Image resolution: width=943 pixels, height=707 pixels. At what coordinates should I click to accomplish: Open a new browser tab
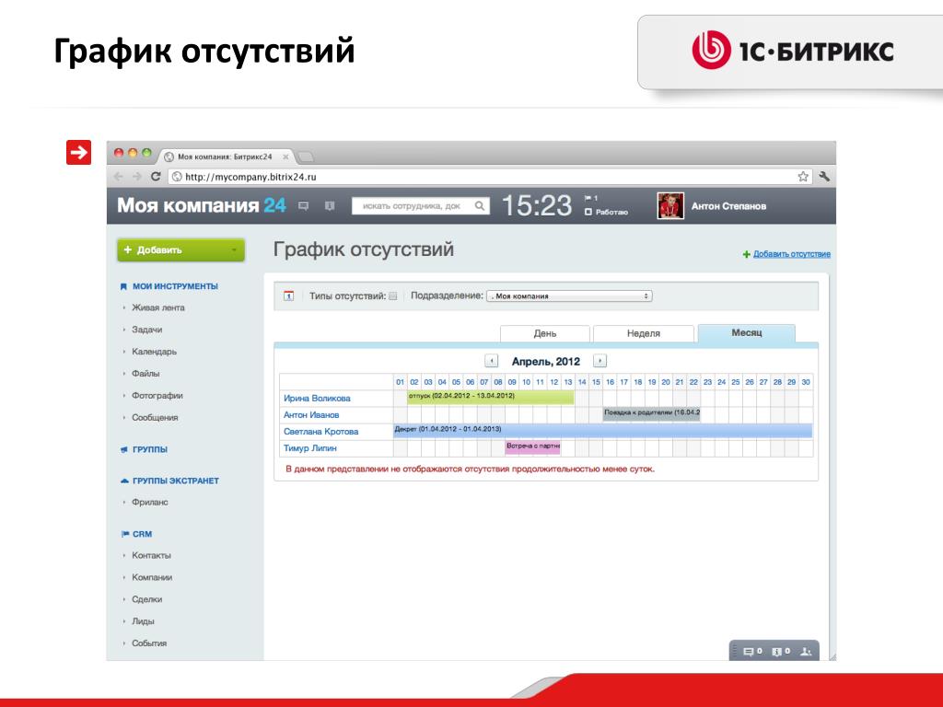pyautogui.click(x=306, y=156)
